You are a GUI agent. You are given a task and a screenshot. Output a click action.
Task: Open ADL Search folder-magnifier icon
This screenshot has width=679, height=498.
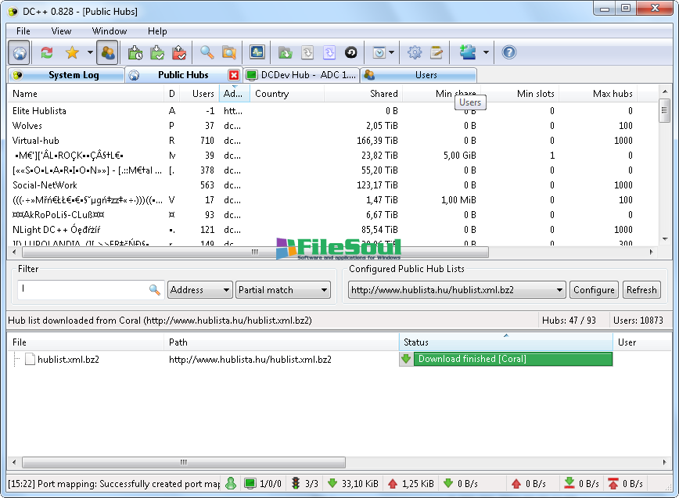[229, 53]
